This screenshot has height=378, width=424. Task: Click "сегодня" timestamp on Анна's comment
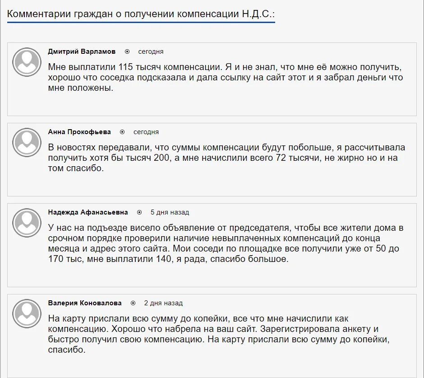tap(146, 132)
